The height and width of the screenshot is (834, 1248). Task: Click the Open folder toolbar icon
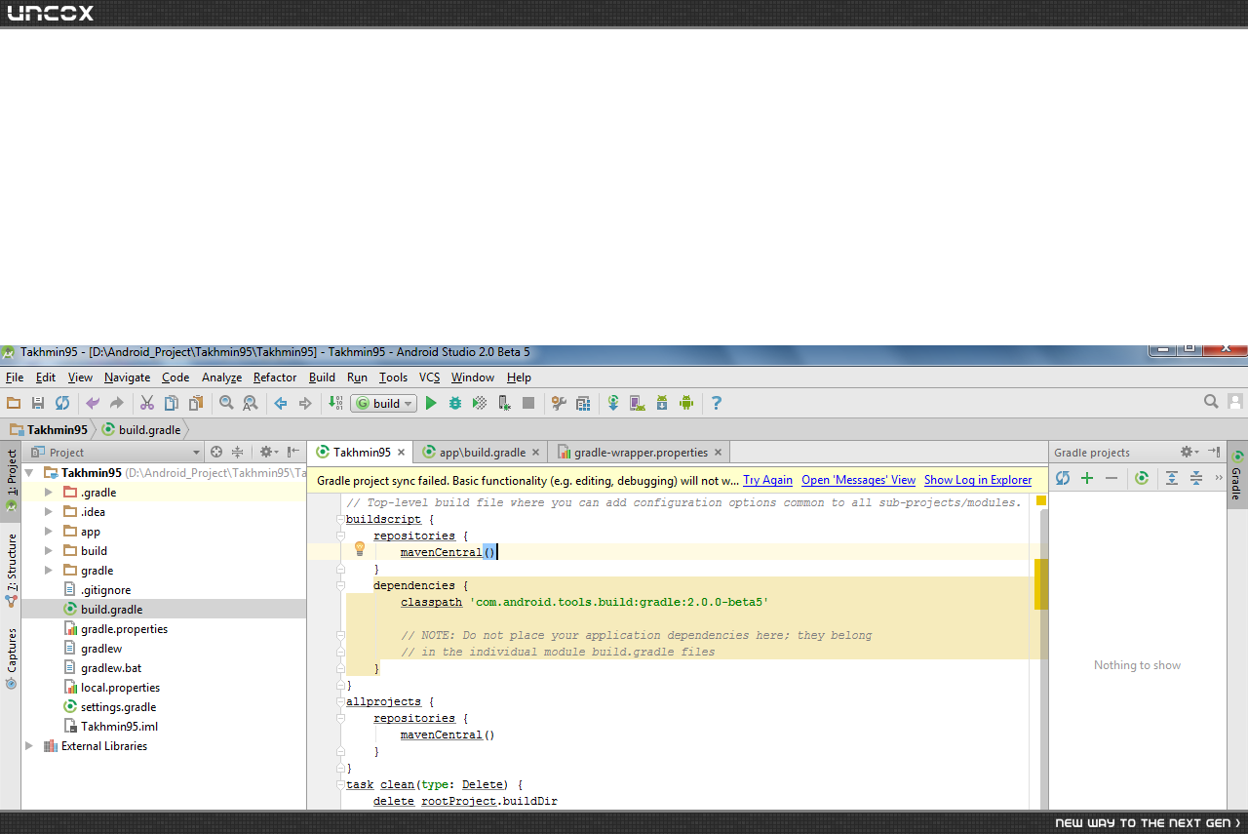point(14,403)
